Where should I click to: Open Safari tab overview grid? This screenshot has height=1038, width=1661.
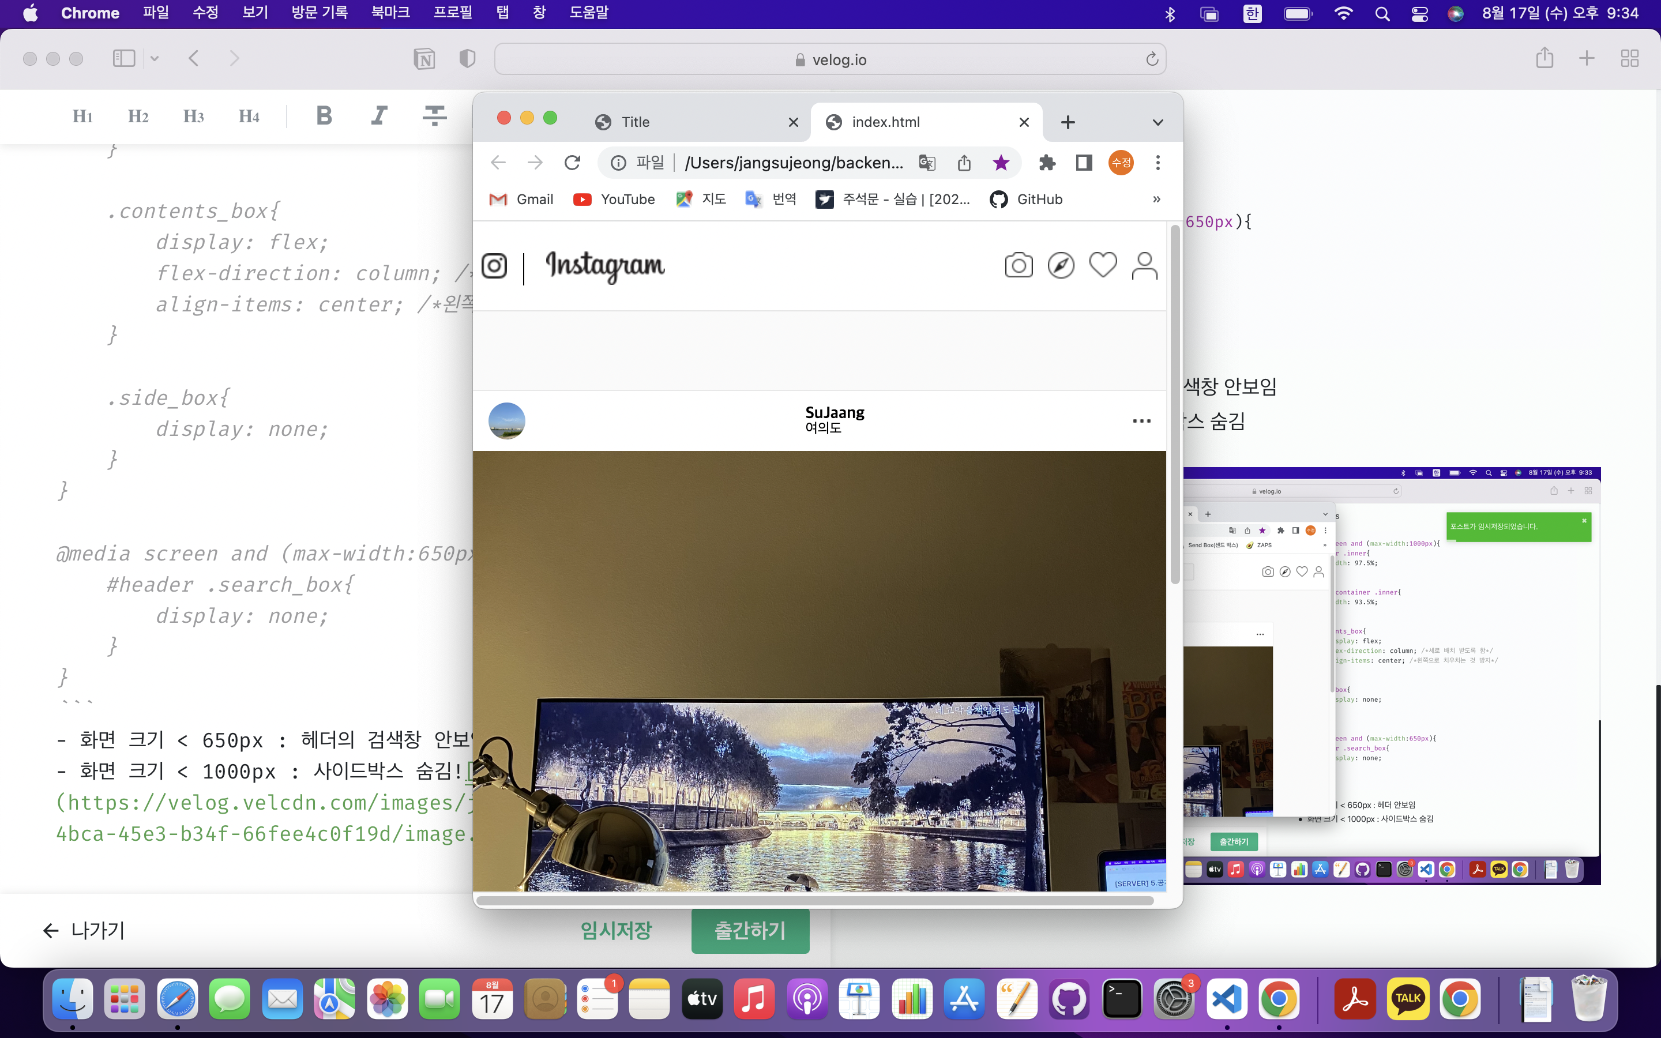pyautogui.click(x=1629, y=58)
